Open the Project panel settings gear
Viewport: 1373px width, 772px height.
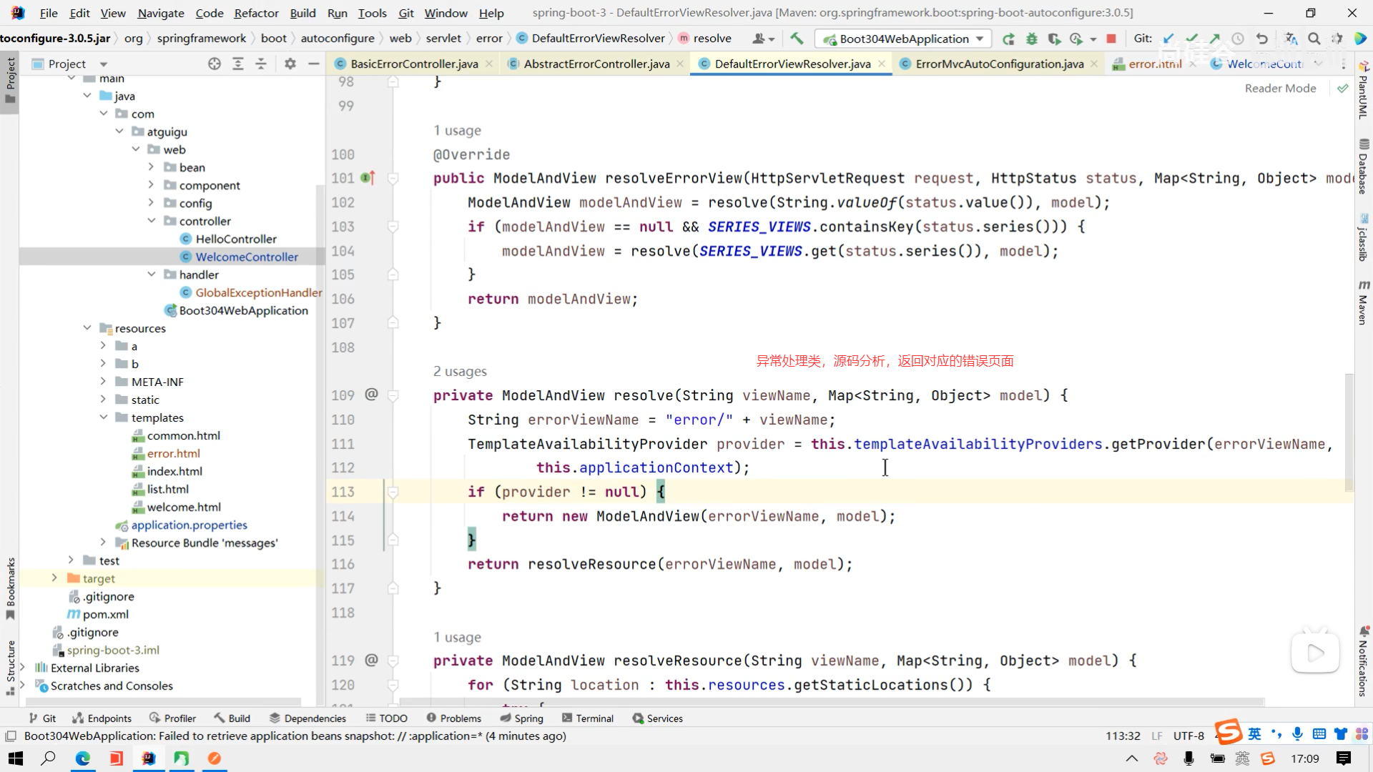[290, 64]
